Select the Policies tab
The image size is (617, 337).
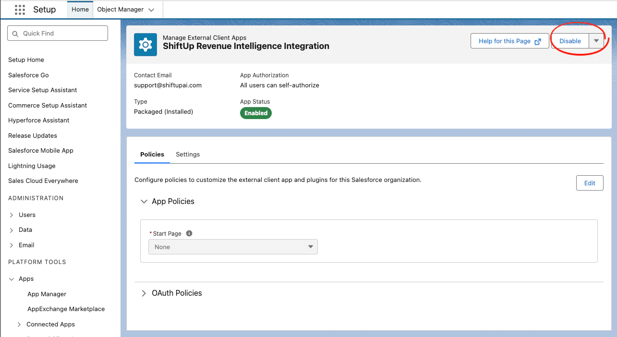(152, 155)
